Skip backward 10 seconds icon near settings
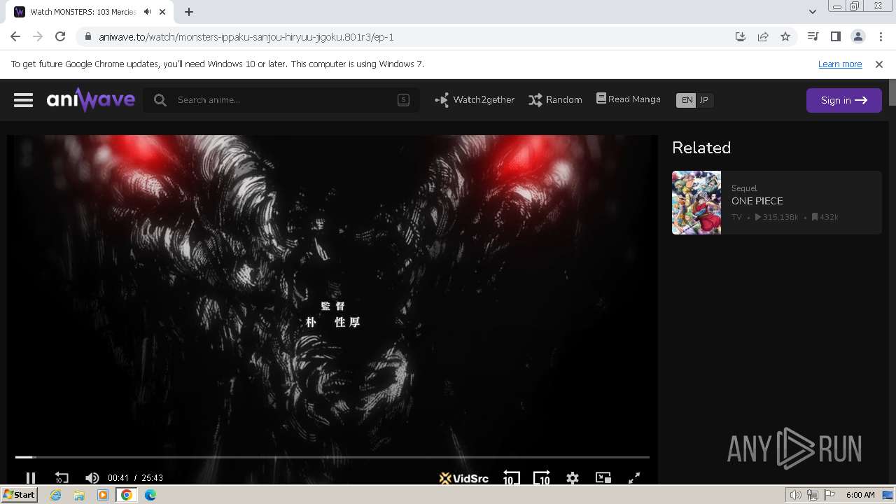Viewport: 896px width, 504px height. tap(511, 477)
